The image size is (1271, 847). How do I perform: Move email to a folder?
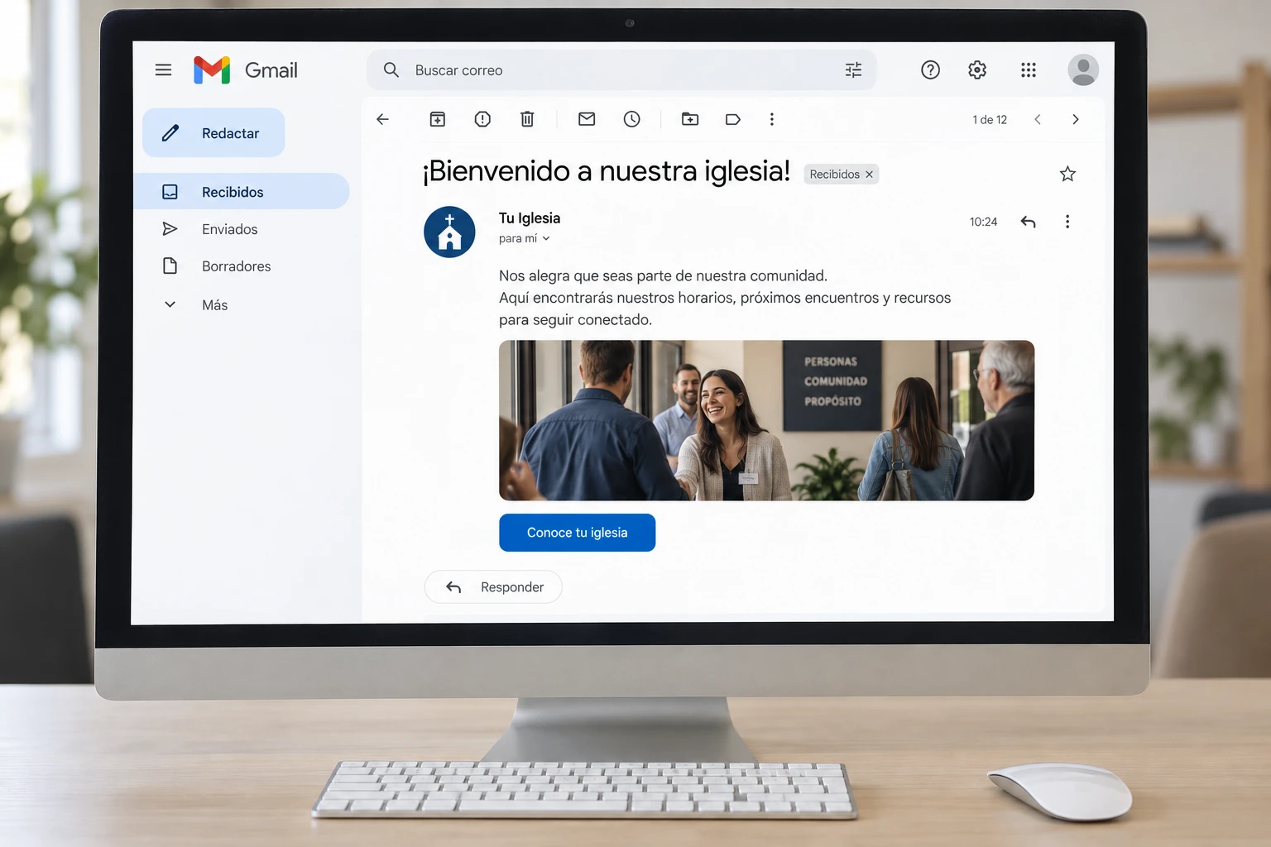(690, 119)
